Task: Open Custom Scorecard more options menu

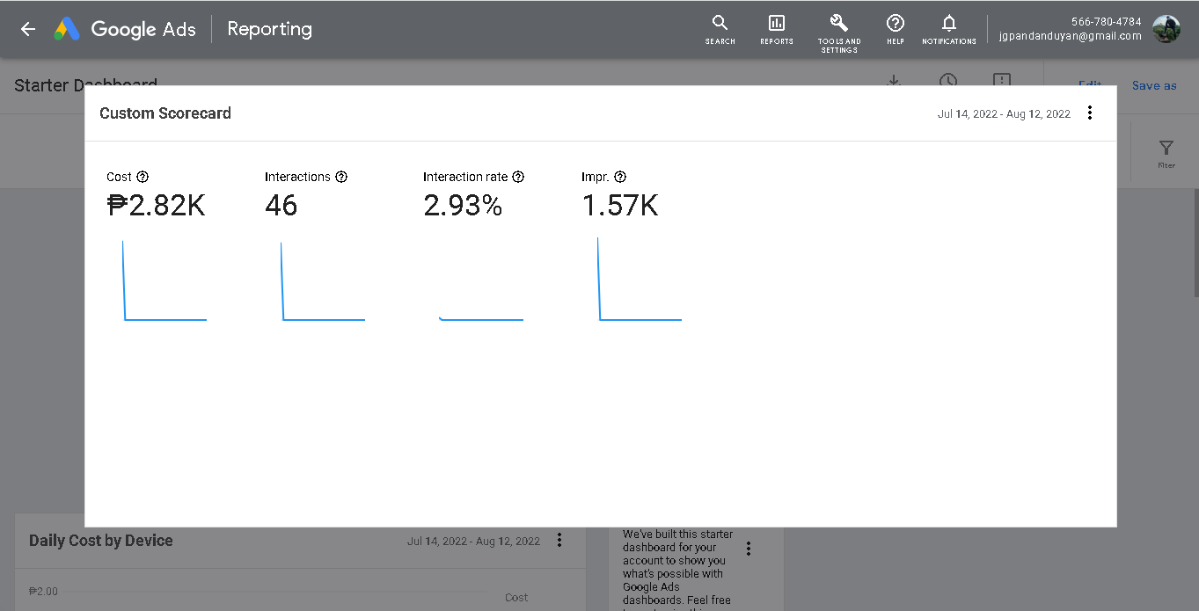Action: click(x=1090, y=113)
